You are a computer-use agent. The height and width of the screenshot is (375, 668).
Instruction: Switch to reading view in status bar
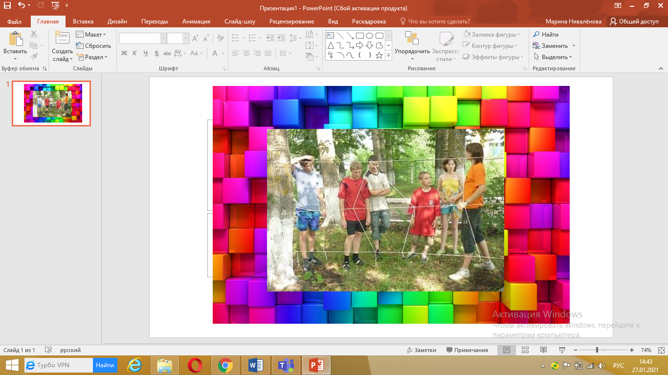(x=543, y=350)
